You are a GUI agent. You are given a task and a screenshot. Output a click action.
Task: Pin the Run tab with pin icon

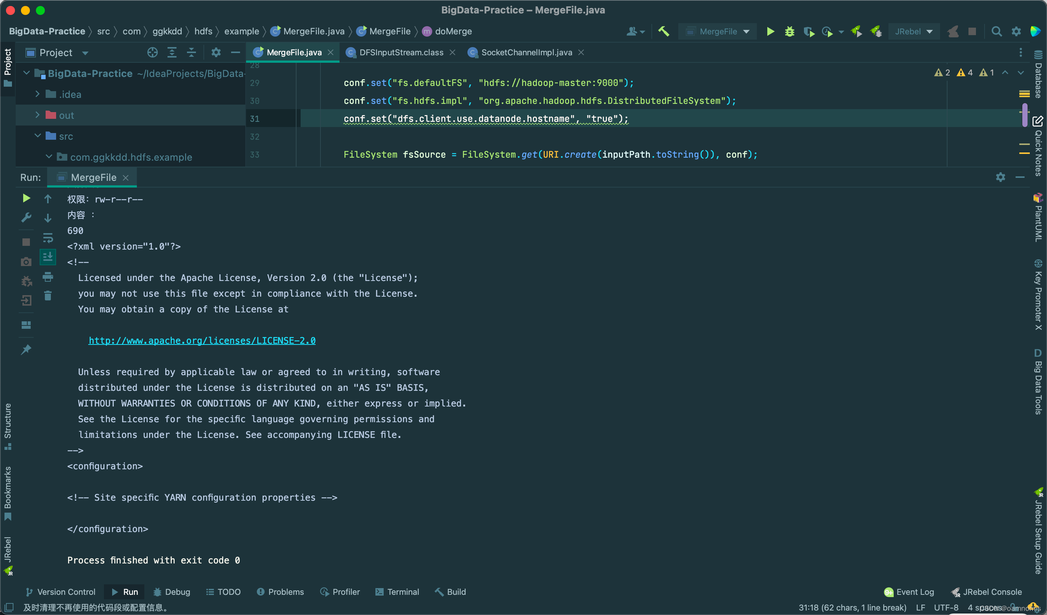pos(26,350)
